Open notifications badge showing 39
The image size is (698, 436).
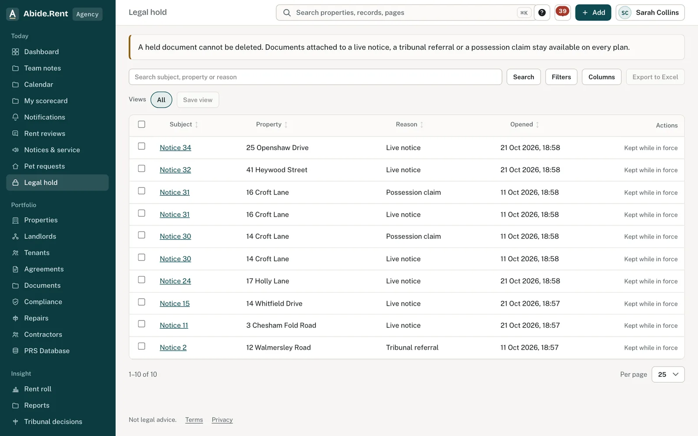pos(562,12)
